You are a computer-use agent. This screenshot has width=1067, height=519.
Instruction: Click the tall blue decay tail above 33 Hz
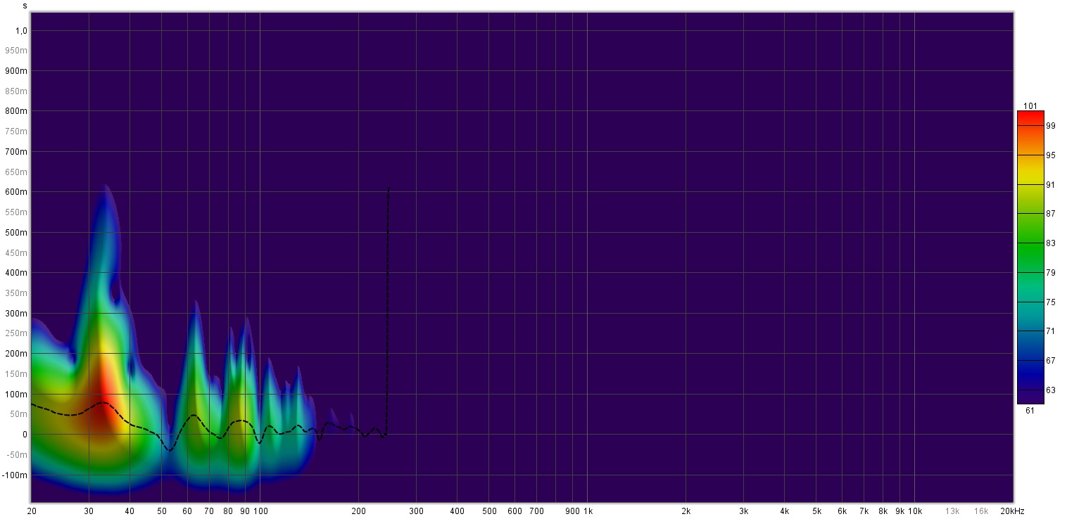(106, 225)
